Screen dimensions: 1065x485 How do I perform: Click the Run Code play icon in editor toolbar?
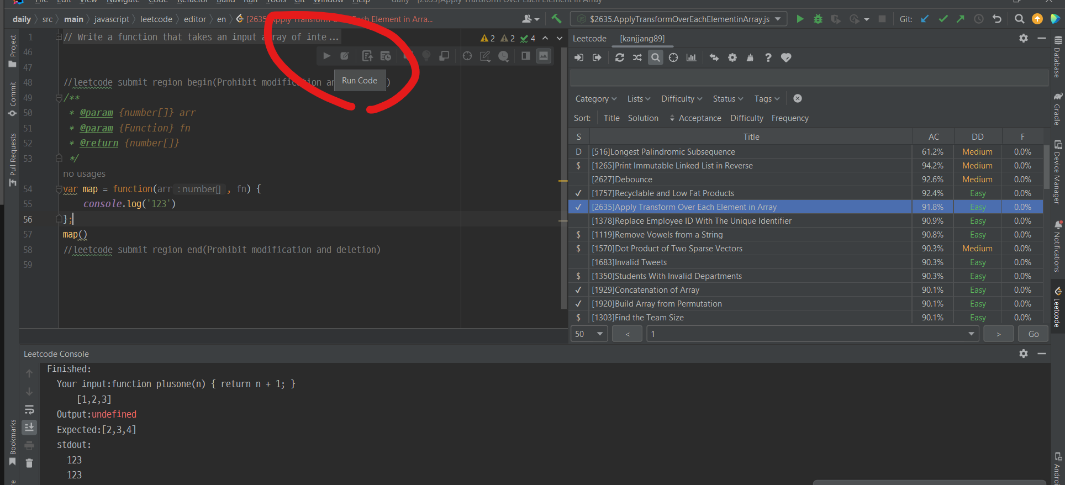[x=326, y=56]
